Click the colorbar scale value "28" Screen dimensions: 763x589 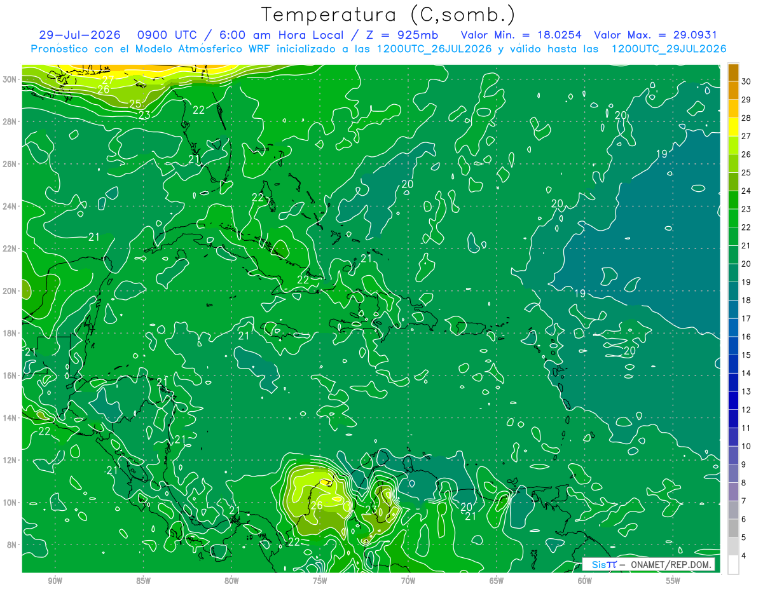click(746, 118)
